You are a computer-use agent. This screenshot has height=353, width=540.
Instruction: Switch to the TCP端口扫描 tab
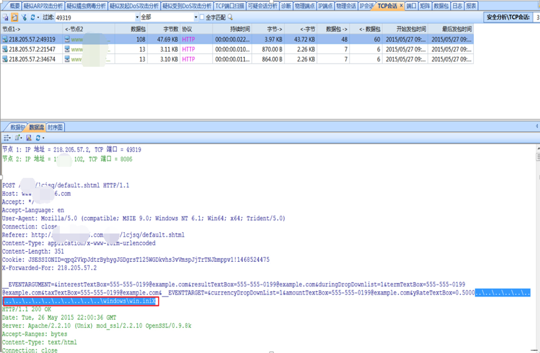point(230,6)
